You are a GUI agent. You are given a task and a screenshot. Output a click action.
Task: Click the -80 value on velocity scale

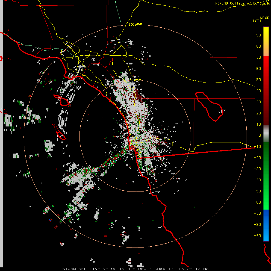pyautogui.click(x=257, y=225)
